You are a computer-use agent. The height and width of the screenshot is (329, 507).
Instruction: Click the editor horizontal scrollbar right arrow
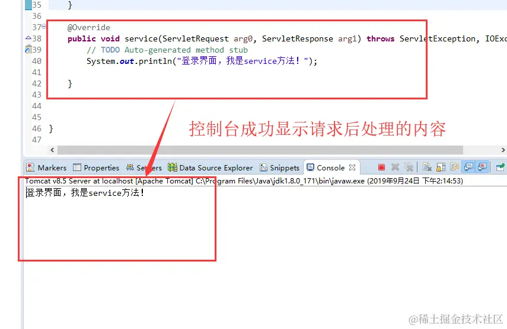pos(503,150)
